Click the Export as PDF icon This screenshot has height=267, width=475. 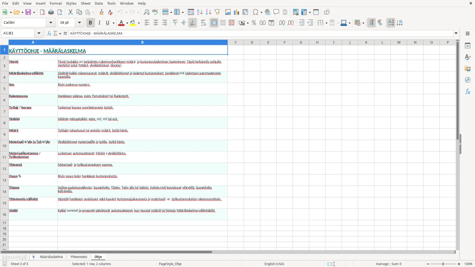click(x=42, y=12)
